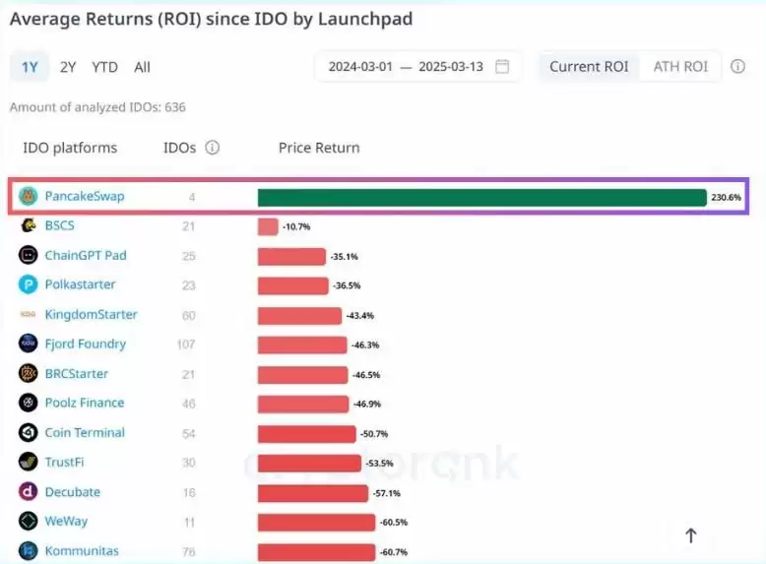Select the 2Y time range

pyautogui.click(x=68, y=67)
